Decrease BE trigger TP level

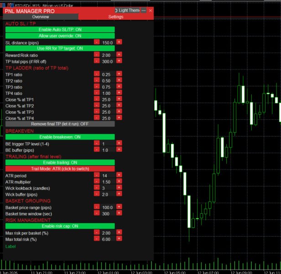point(97,143)
